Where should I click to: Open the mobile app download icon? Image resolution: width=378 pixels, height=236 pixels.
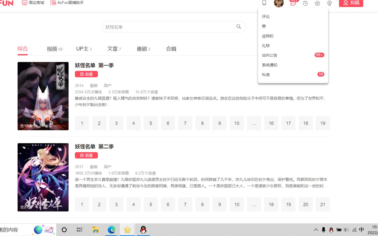coord(264,3)
